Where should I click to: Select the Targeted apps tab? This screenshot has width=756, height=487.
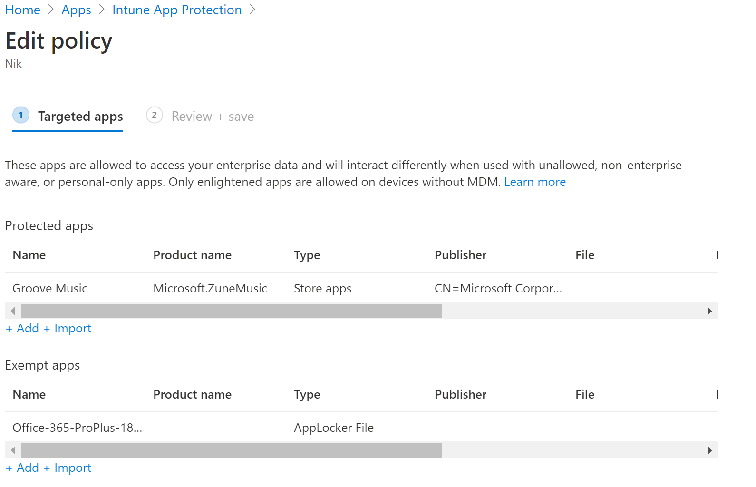80,117
